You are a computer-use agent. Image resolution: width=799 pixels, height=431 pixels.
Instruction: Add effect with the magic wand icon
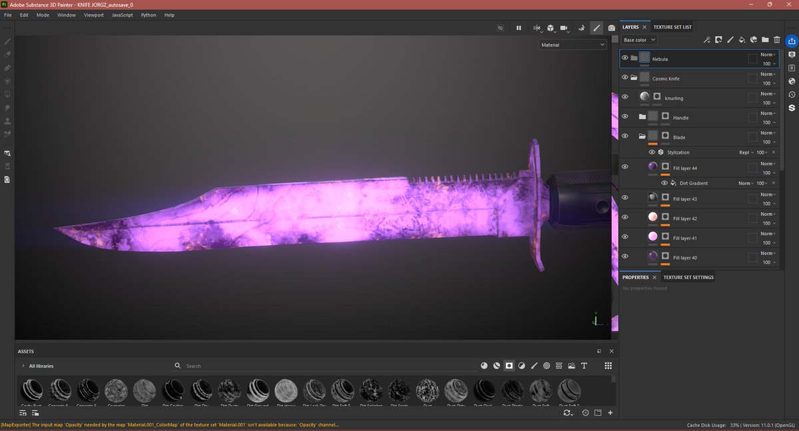[706, 40]
